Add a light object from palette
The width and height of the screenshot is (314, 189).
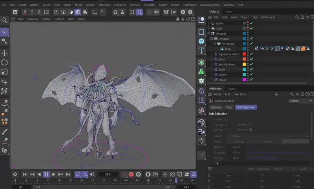pos(201,141)
